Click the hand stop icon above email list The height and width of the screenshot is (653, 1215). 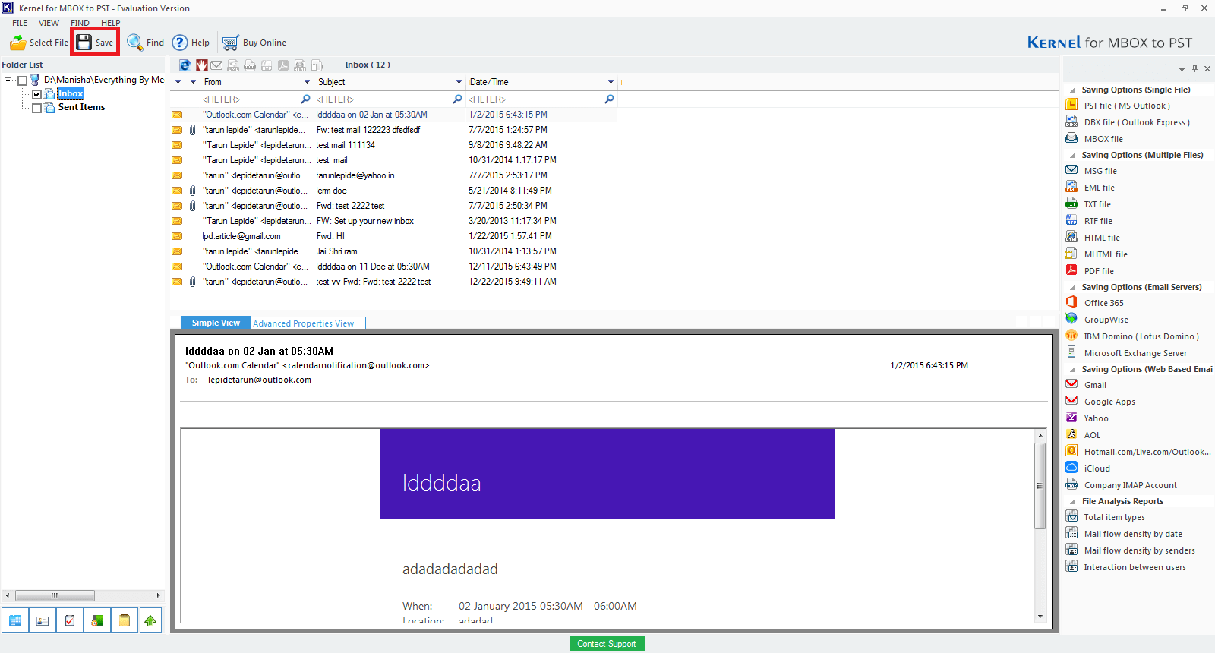(202, 65)
